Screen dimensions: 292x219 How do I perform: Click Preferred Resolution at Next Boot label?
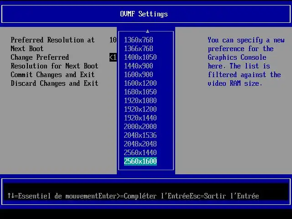(52, 44)
